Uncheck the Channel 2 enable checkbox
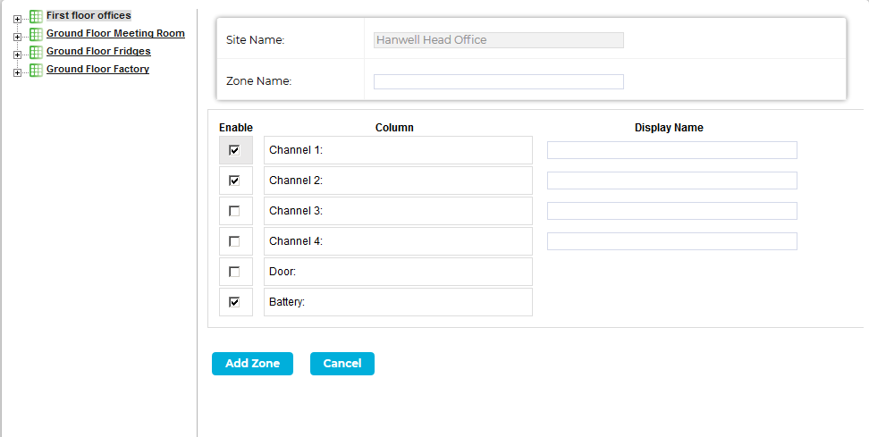Image resolution: width=869 pixels, height=437 pixels. pos(234,181)
